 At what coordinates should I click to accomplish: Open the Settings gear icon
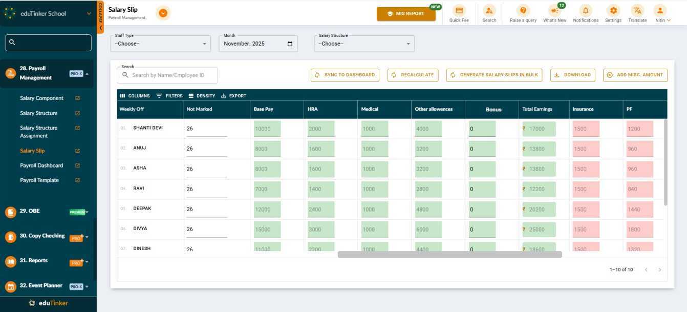pyautogui.click(x=613, y=11)
